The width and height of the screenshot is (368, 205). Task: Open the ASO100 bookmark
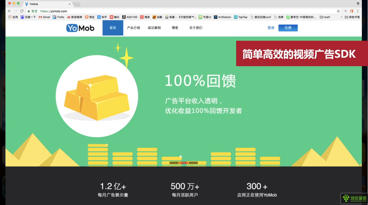130,17
